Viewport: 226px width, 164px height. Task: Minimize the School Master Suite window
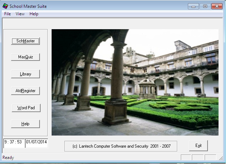194,6
